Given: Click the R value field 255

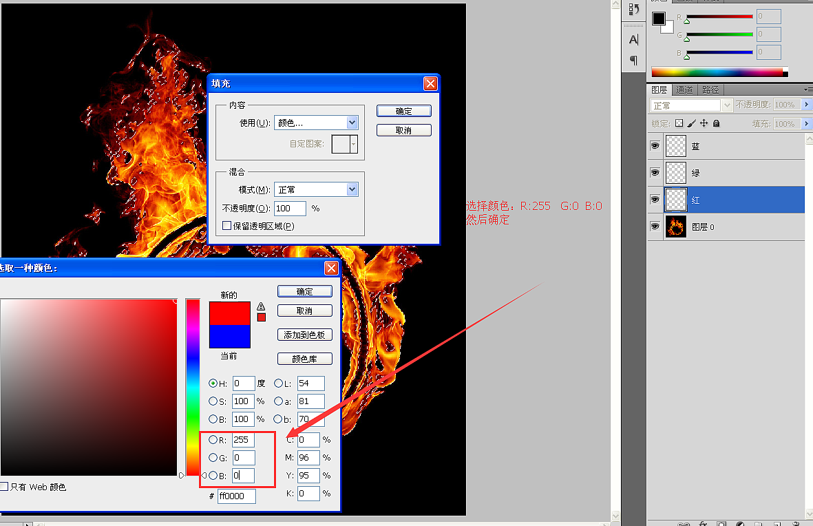Looking at the screenshot, I should [243, 440].
